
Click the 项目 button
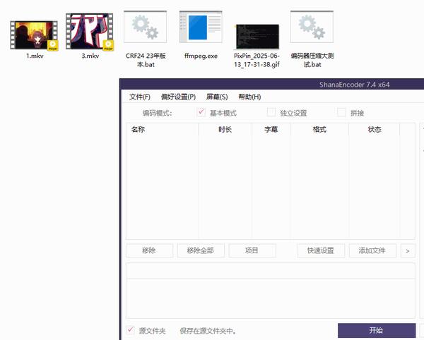252,250
